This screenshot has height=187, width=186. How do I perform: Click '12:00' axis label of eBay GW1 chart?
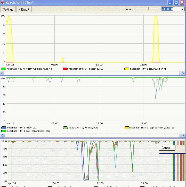[x=99, y=124]
